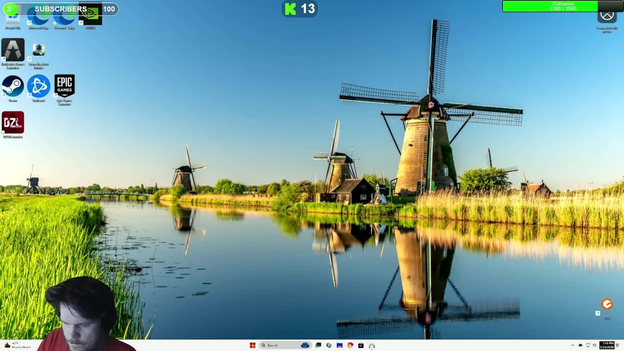Screen dimensions: 624x351
Task: Open Microsoft Store from the taskbar
Action: [x=361, y=345]
